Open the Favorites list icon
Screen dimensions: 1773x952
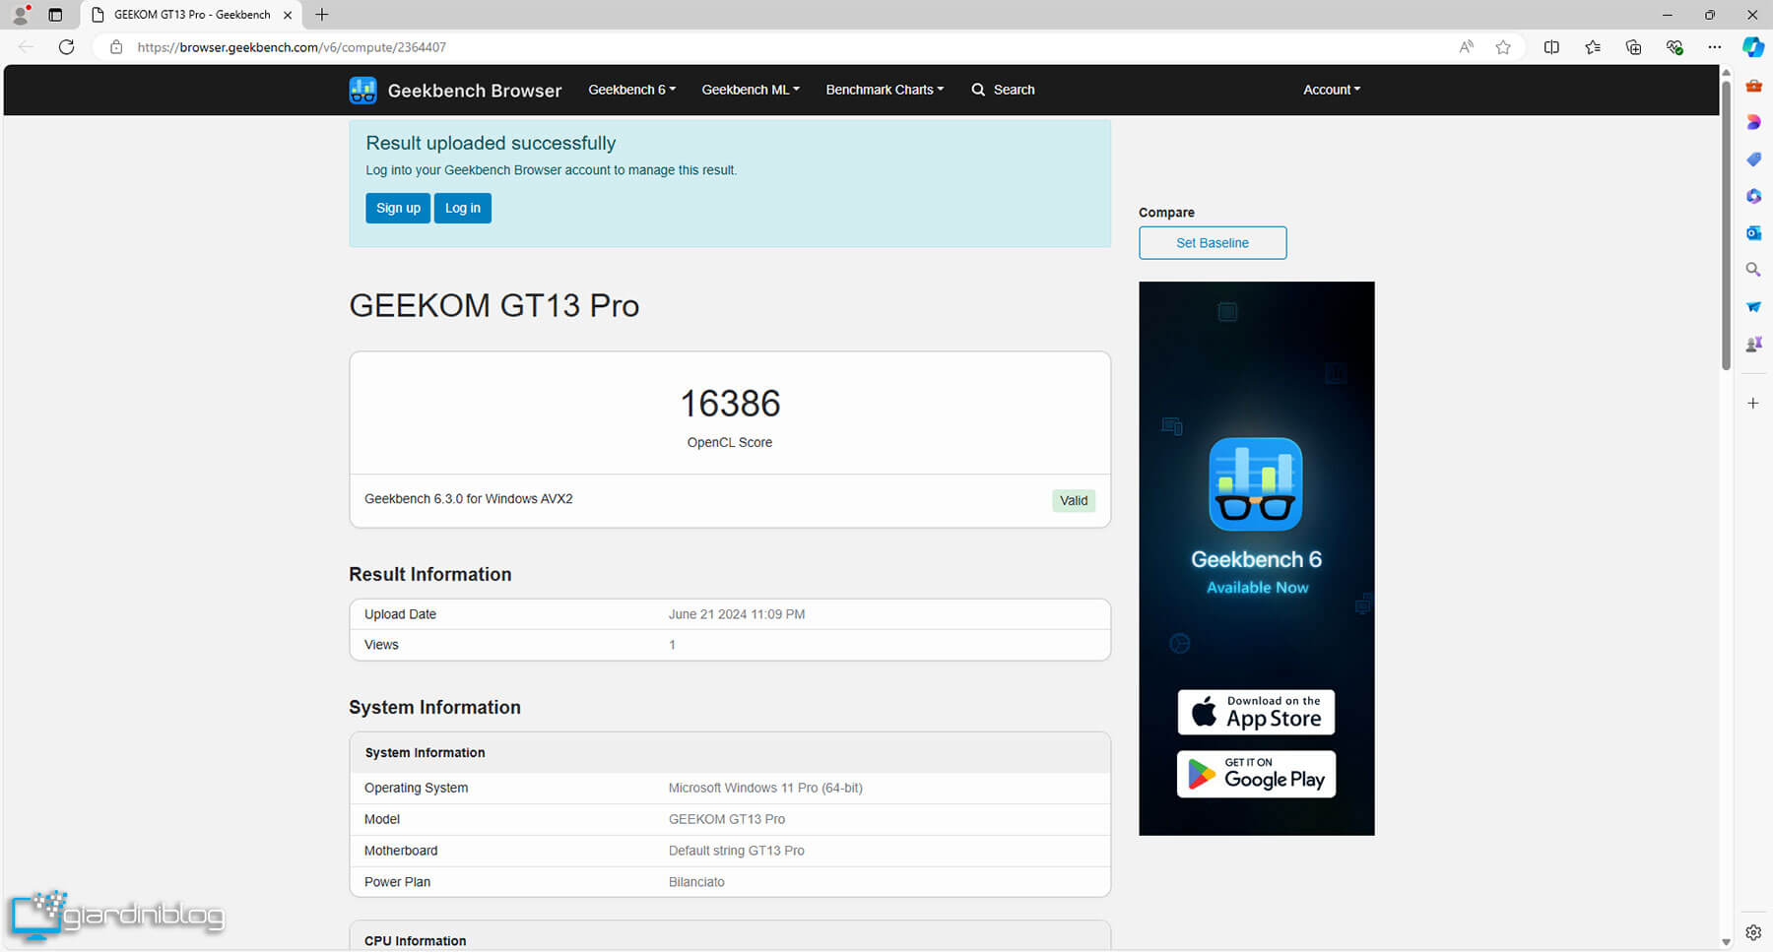click(x=1593, y=47)
